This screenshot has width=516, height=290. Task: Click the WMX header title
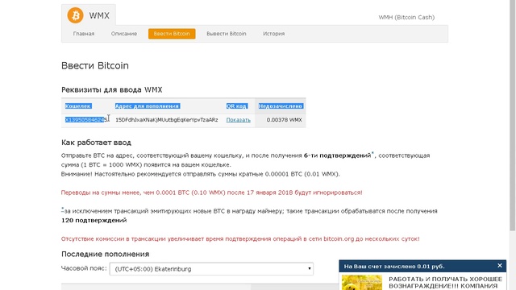pos(99,15)
